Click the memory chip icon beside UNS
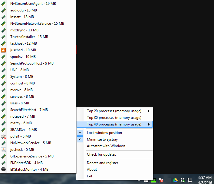The height and width of the screenshot is (184, 214). tap(3, 70)
